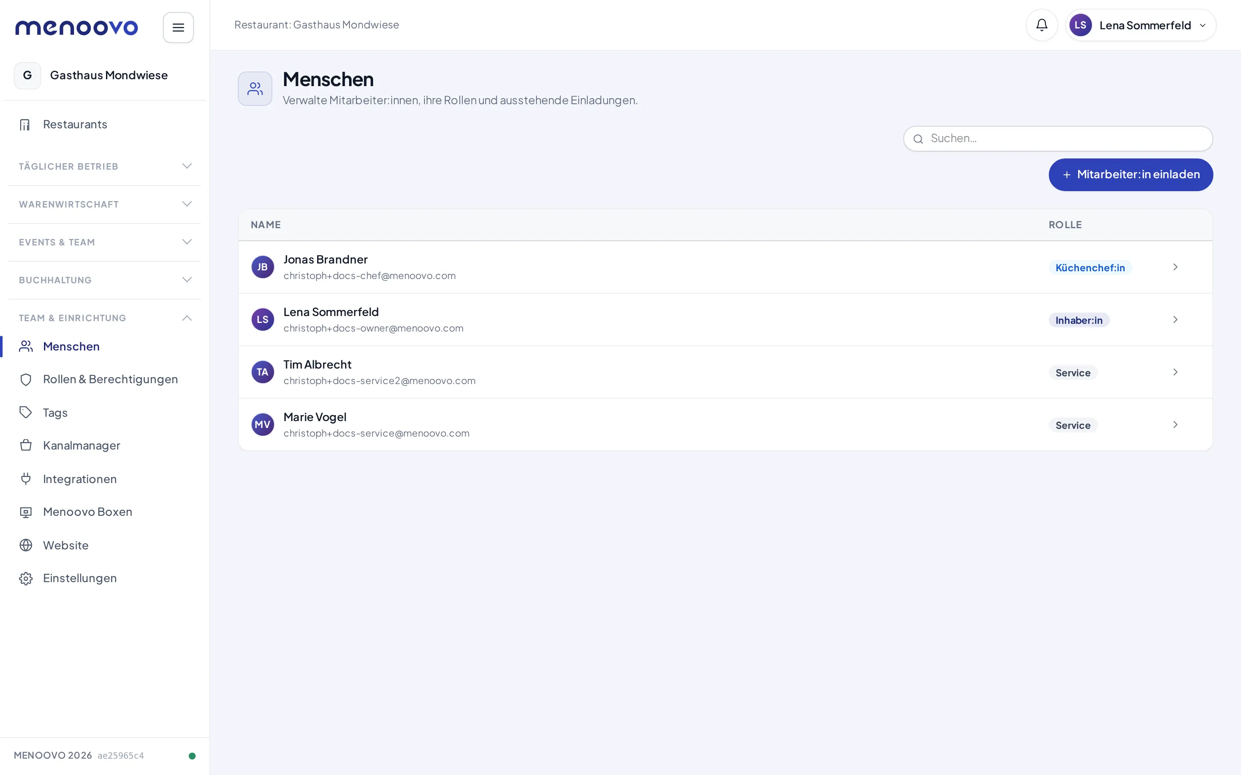Click the NAME column header
Screen dimensions: 1241x775
265,225
